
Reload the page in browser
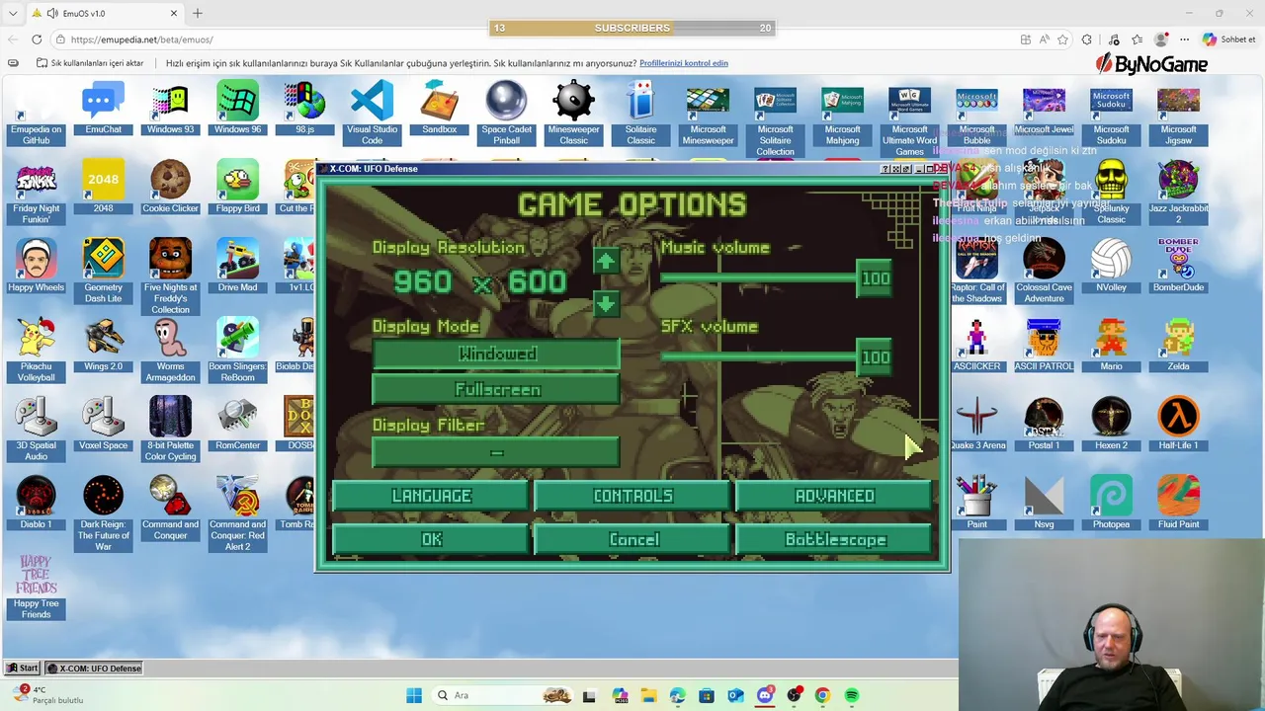(37, 39)
